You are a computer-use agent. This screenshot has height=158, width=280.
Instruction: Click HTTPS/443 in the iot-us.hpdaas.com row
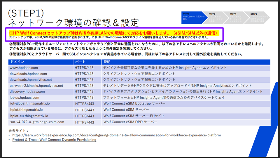[84, 98]
